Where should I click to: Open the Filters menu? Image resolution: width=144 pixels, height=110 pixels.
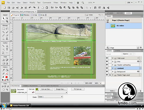coord(56,2)
